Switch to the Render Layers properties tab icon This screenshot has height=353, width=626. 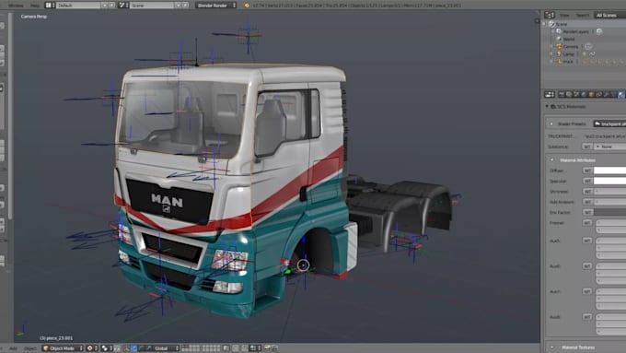point(569,94)
